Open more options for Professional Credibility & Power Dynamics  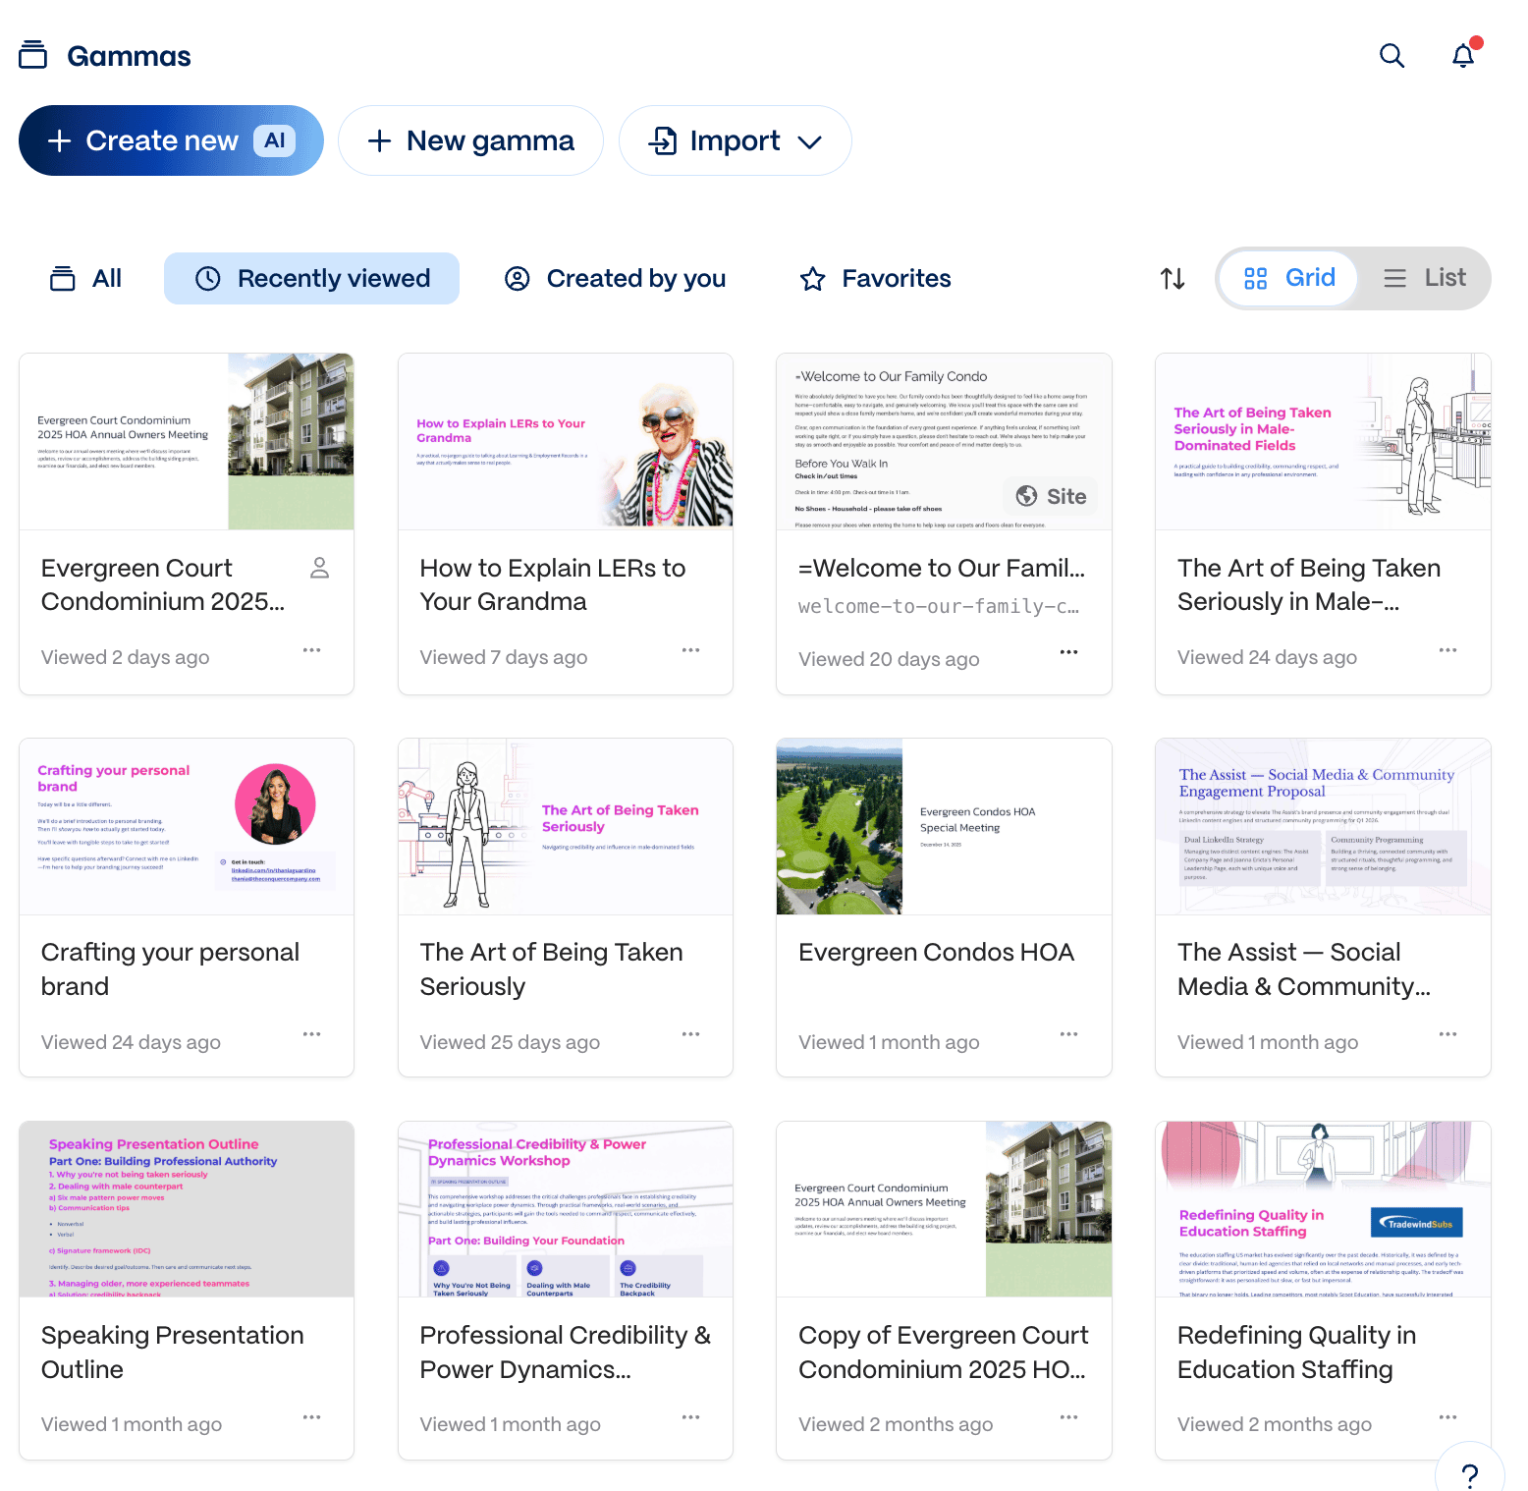[x=691, y=1417]
